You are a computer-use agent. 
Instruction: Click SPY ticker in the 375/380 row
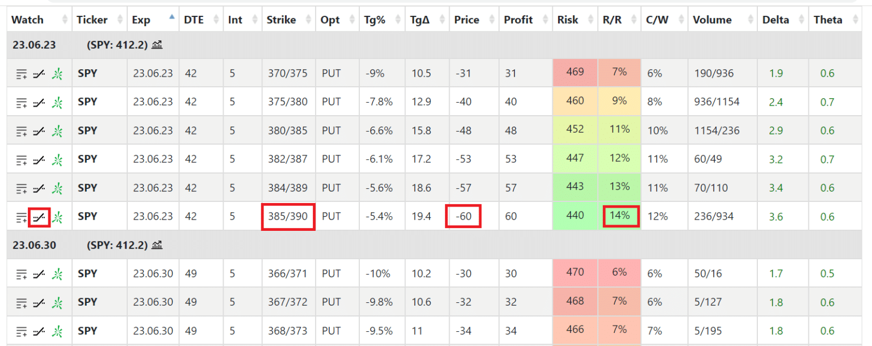(87, 102)
